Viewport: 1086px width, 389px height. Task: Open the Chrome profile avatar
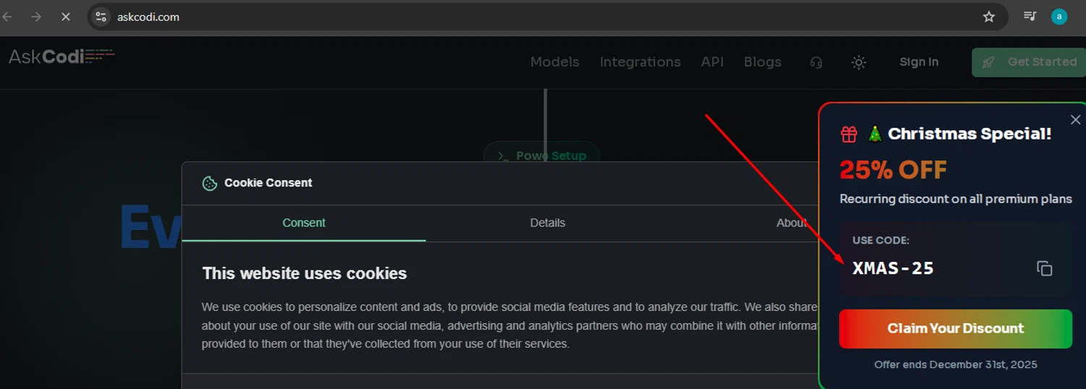tap(1059, 17)
